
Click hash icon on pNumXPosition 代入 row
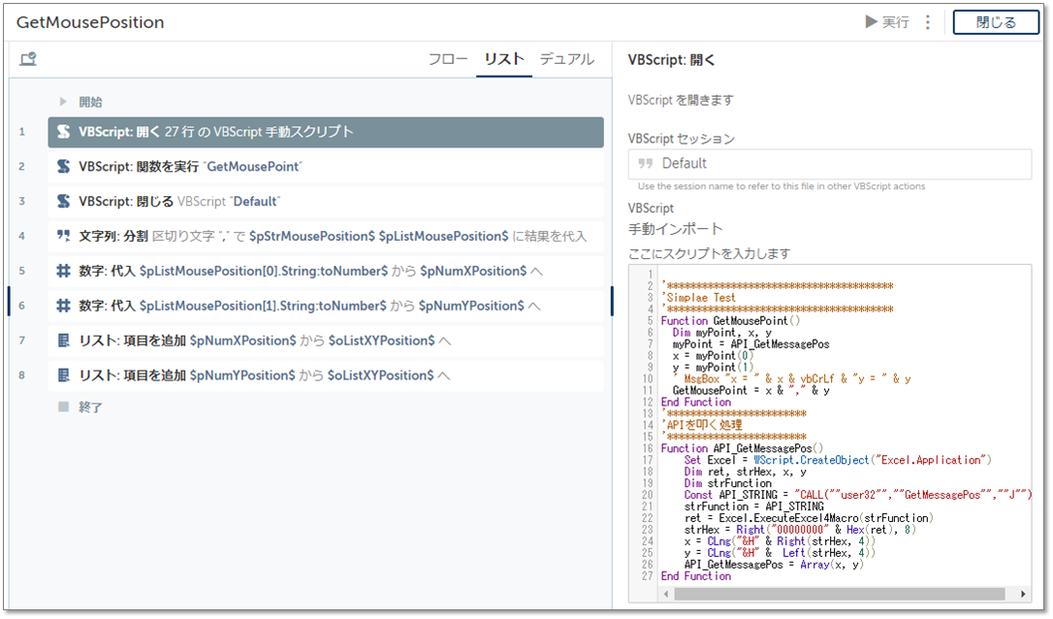coord(63,271)
